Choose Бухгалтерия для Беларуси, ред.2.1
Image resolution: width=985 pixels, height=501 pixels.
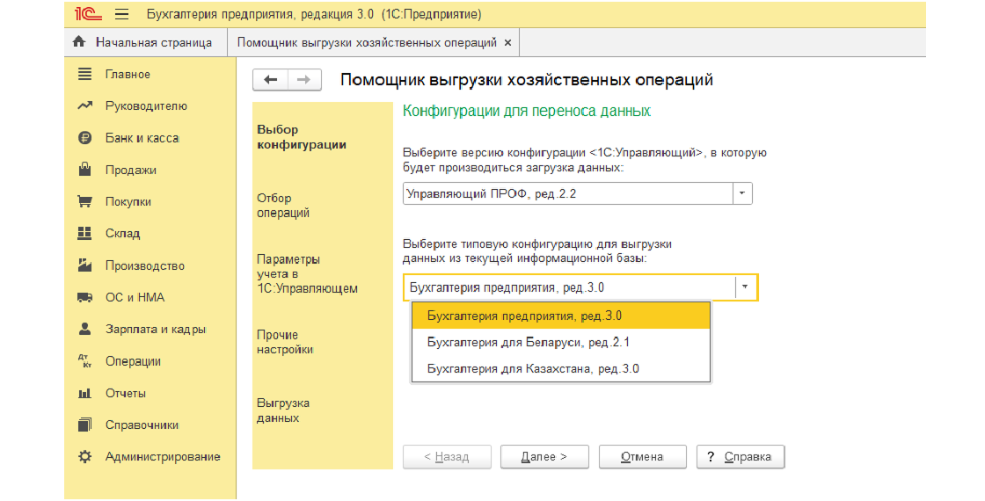[561, 343]
